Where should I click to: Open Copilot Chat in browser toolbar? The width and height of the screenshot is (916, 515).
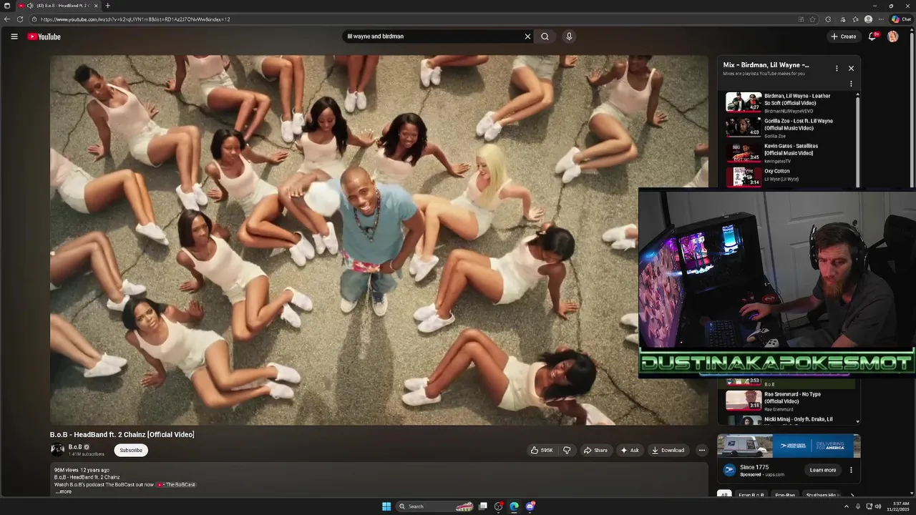pyautogui.click(x=900, y=19)
